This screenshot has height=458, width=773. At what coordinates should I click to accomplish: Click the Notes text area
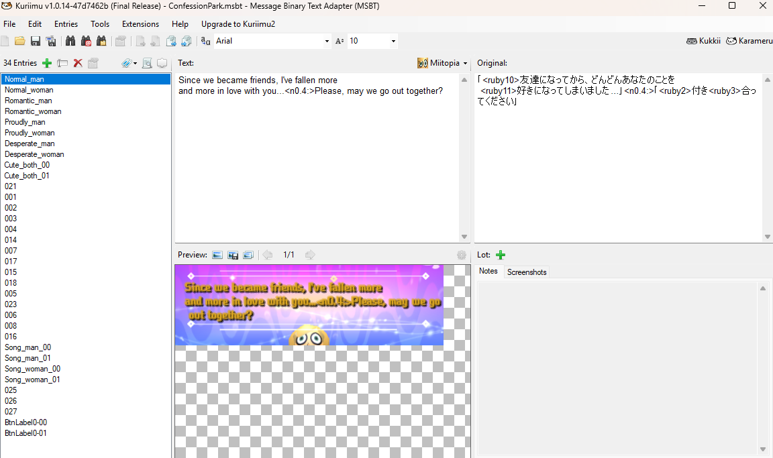coord(617,368)
